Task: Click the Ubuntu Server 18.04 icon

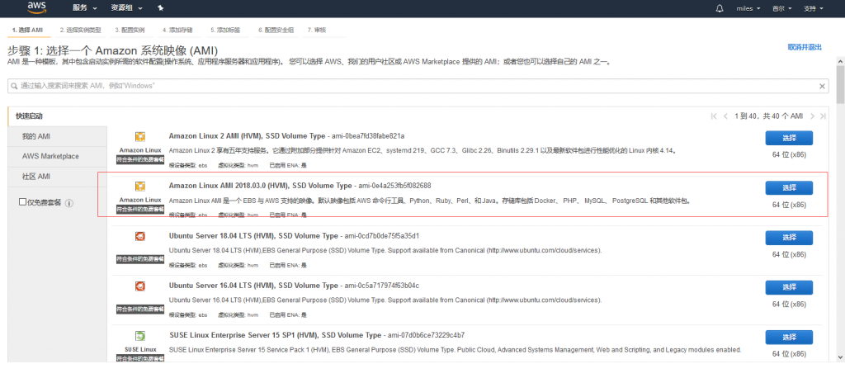Action: tap(140, 236)
